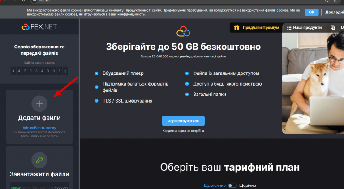Viewport: 344px width, 189px height.
Task: Click the Зареєструватися button
Action: (x=183, y=121)
